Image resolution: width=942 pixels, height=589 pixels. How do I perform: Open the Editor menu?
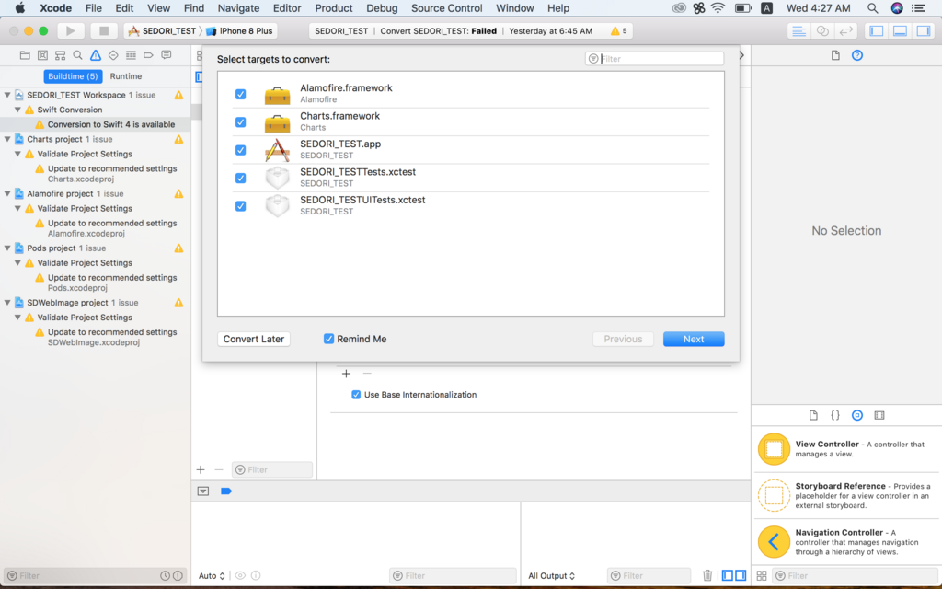point(287,7)
